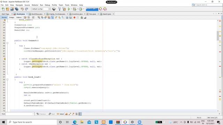Screen dimensions: 223x125
Task: Show hidden system tray icons chevron
Action: point(181,122)
